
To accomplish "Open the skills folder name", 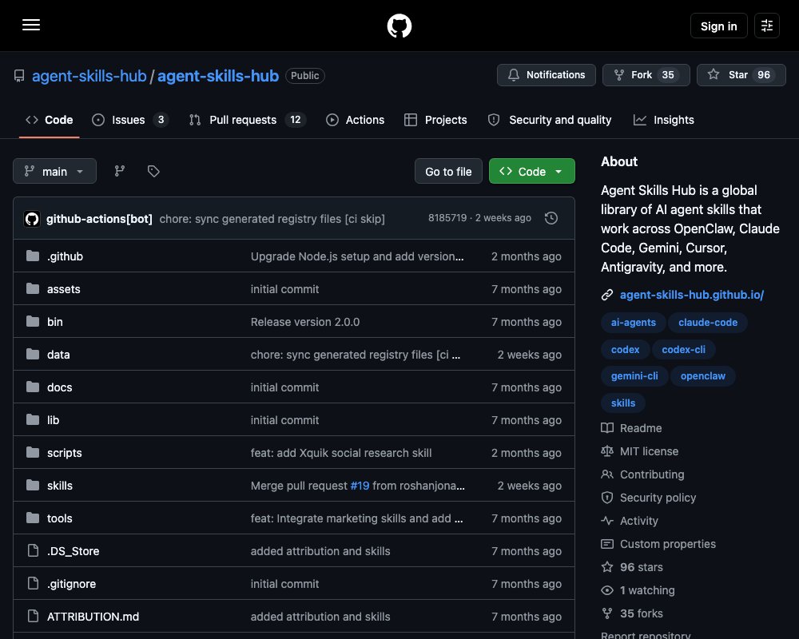I will tap(60, 485).
